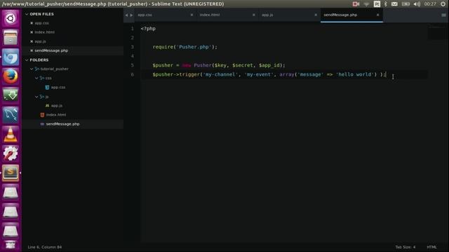Open the system power gear menu
The height and width of the screenshot is (252, 449).
pos(443,4)
